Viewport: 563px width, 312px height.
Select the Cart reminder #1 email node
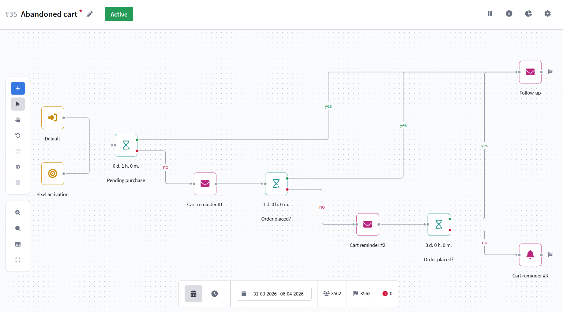point(205,184)
